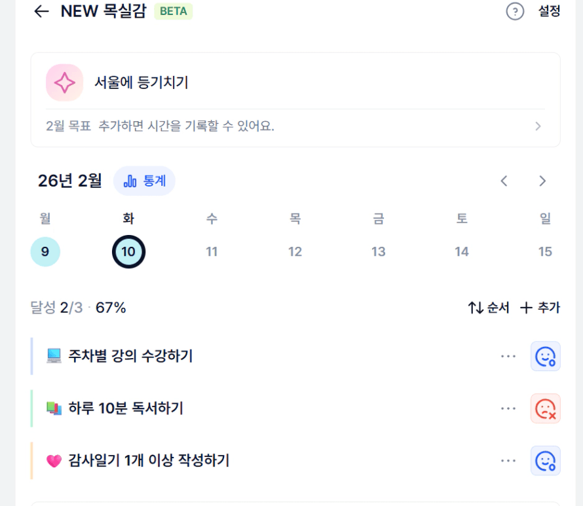
Task: Click the back arrow icon
Action: click(x=42, y=12)
